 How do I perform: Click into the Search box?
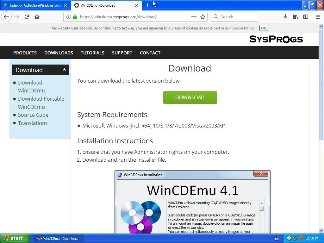[x=235, y=17]
